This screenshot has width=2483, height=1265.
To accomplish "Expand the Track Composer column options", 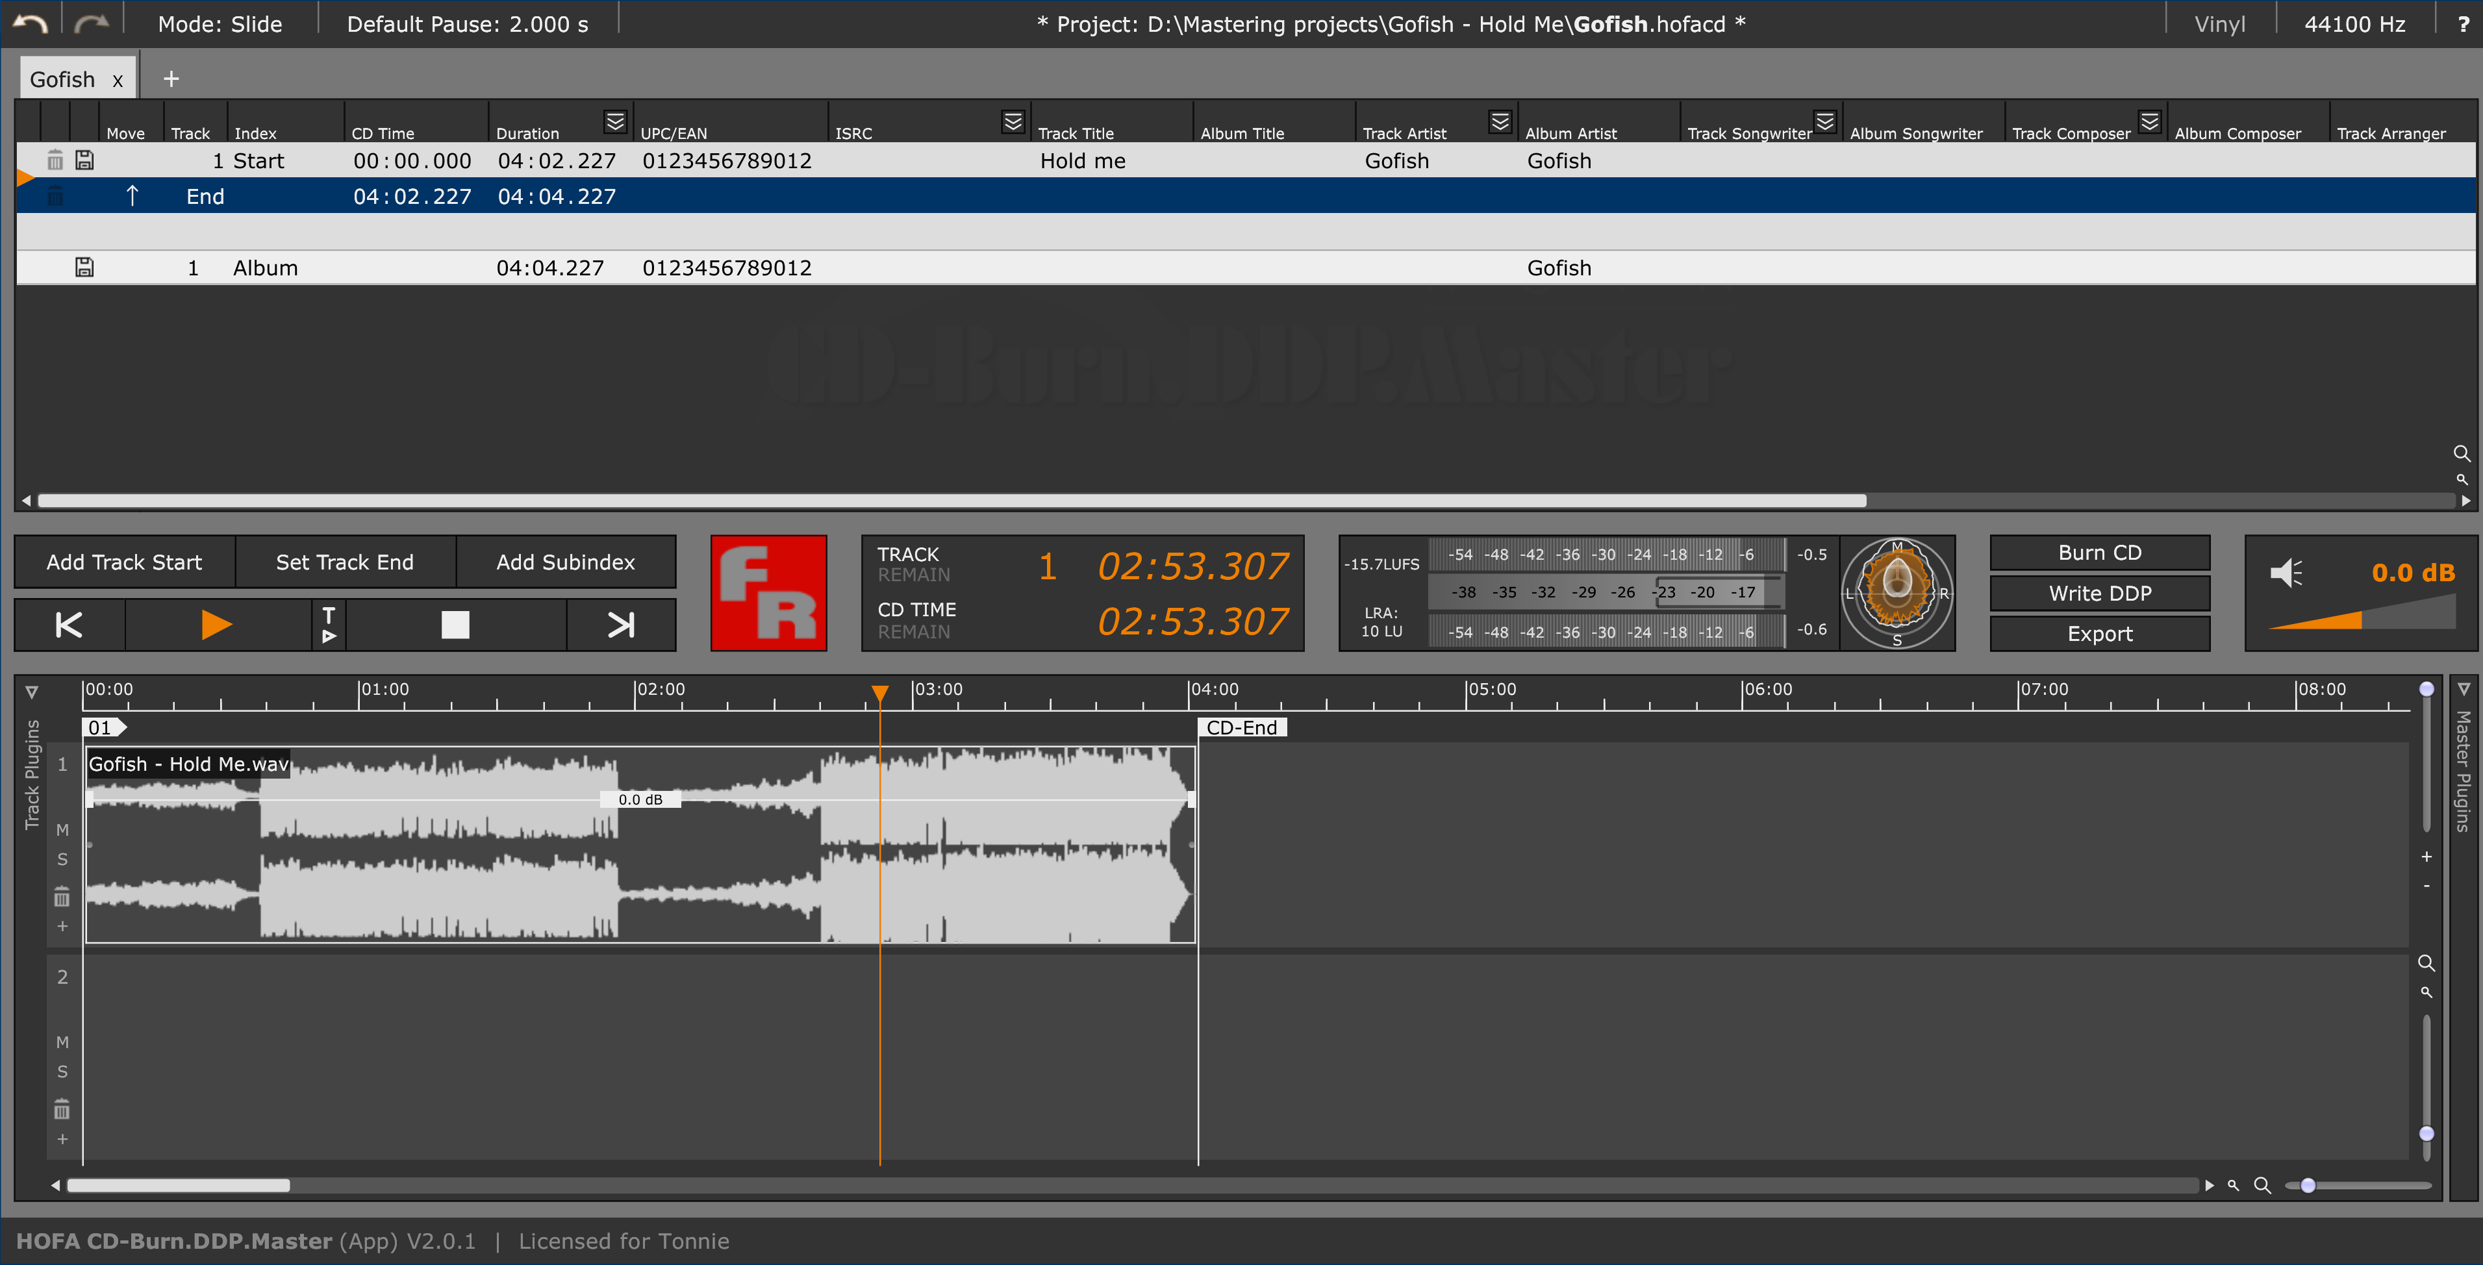I will [2150, 121].
